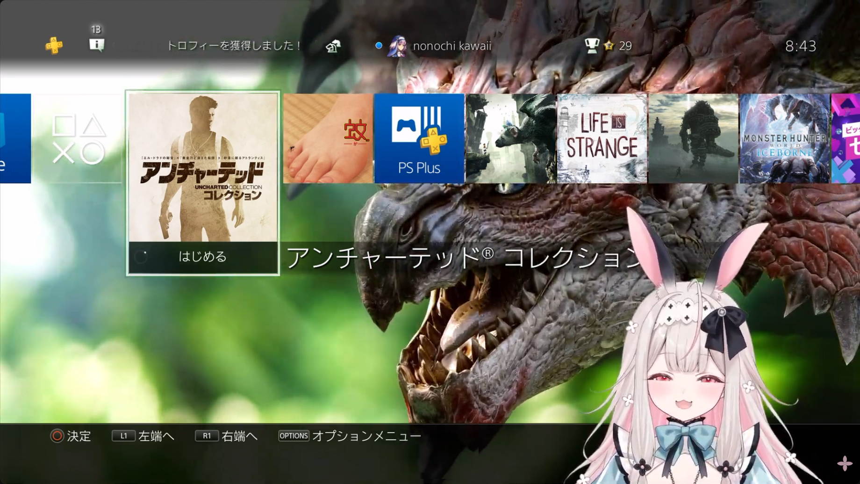860x484 pixels.
Task: Click the trophy level number 29
Action: pos(625,46)
